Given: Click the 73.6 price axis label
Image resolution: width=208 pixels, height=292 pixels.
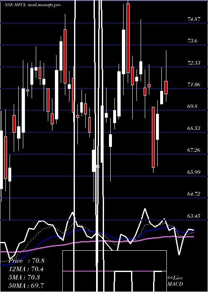Looking at the screenshot, I should (192, 41).
